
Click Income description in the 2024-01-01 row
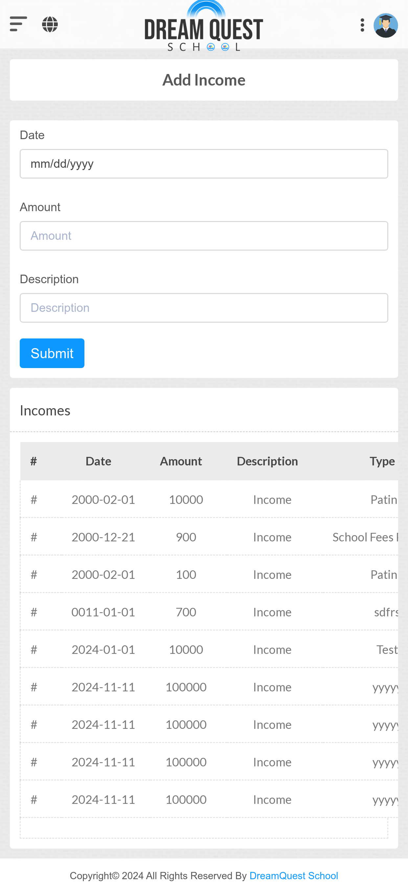(x=272, y=649)
